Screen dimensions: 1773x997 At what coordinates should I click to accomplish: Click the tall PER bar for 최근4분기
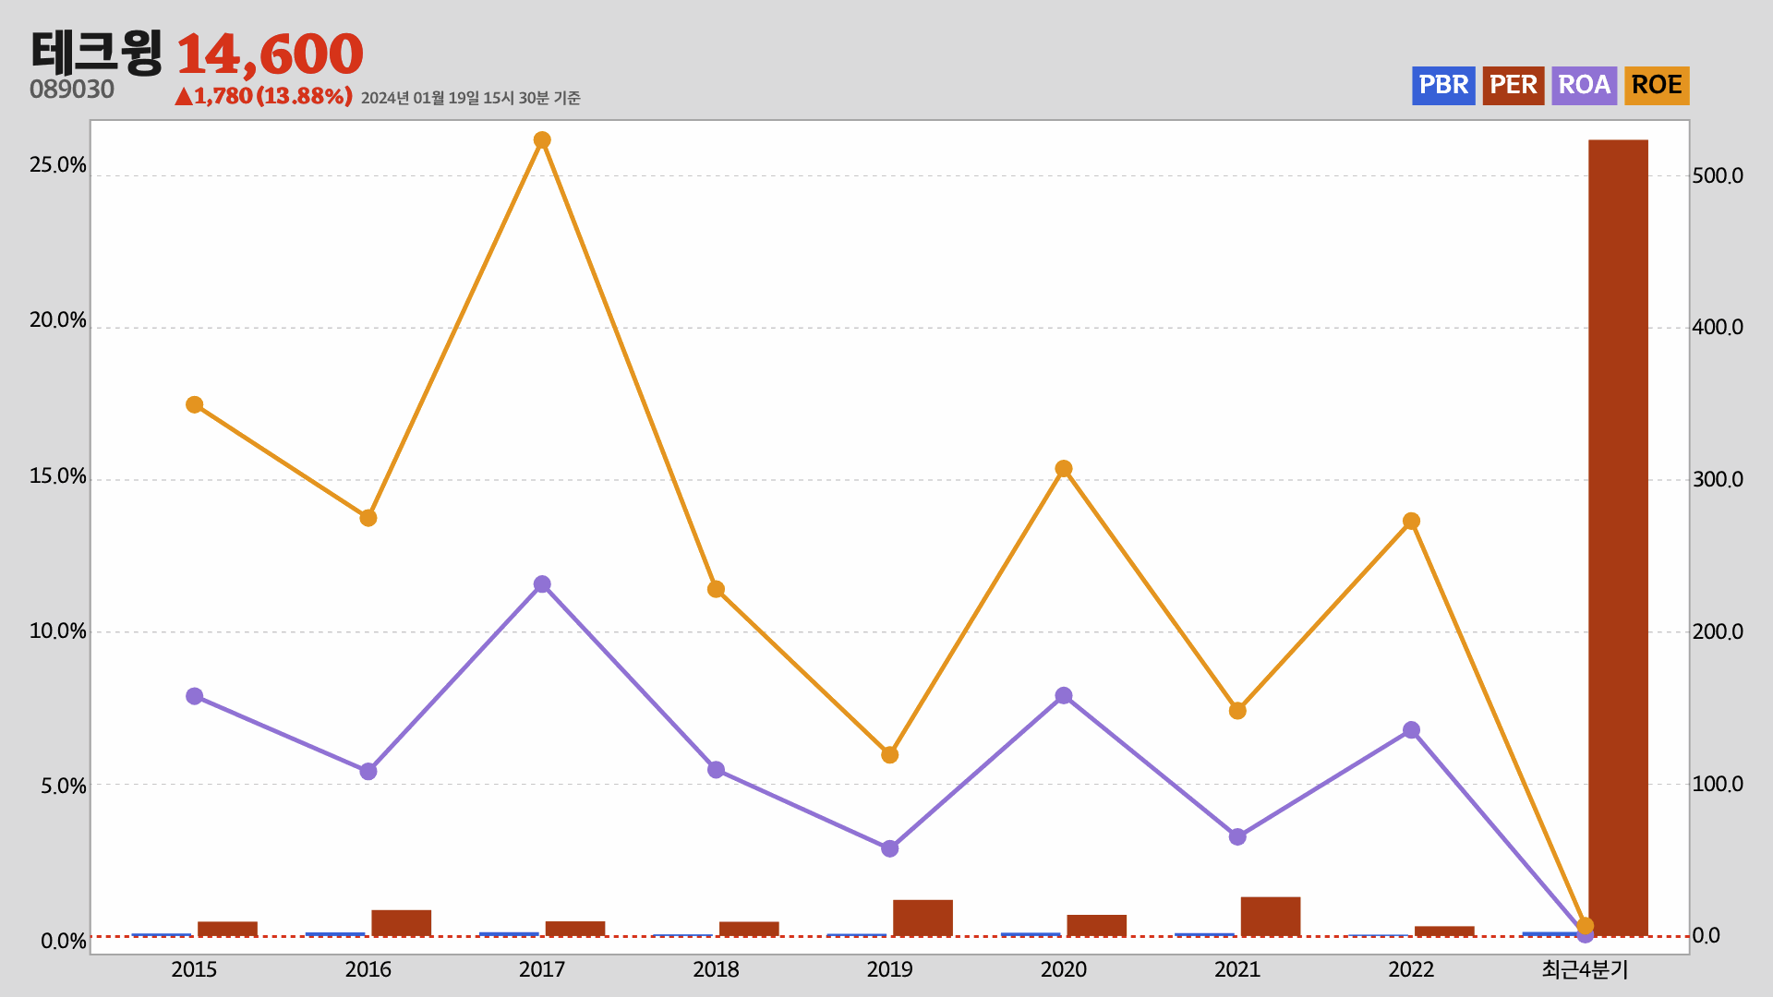1618,538
